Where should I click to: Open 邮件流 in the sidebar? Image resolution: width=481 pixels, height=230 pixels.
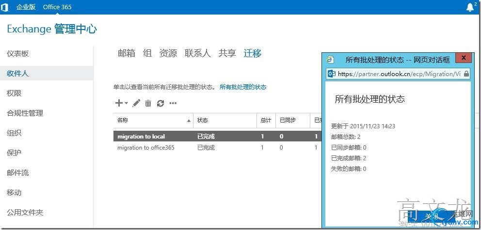coord(18,173)
